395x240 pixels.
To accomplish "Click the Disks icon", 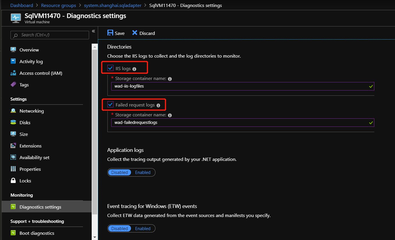I will click(x=13, y=122).
